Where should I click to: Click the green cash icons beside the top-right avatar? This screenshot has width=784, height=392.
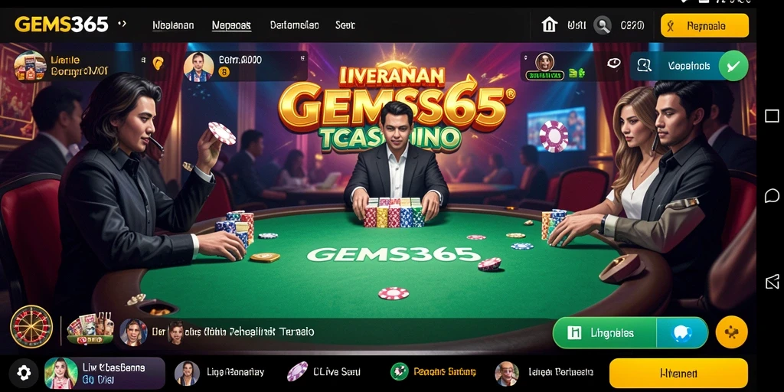(x=577, y=73)
